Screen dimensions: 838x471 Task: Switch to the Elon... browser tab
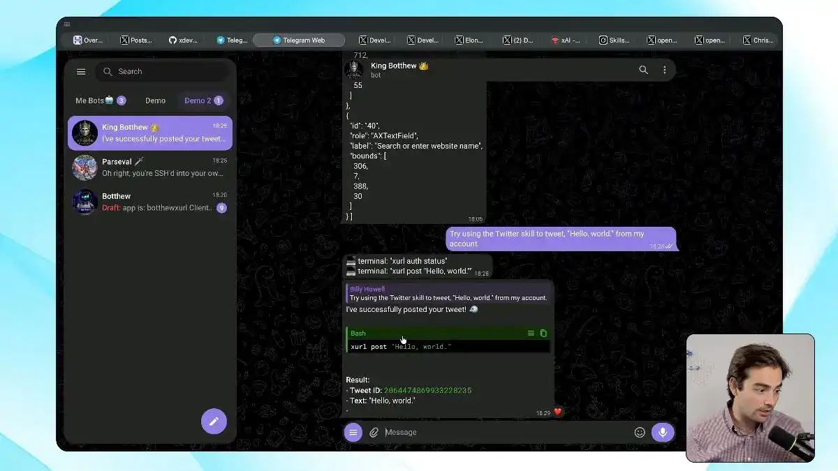point(468,40)
